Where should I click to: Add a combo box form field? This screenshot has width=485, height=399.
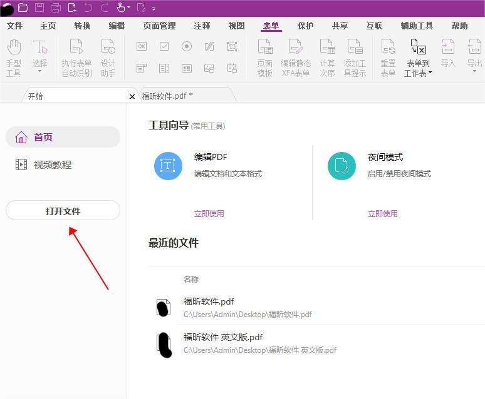pyautogui.click(x=142, y=68)
